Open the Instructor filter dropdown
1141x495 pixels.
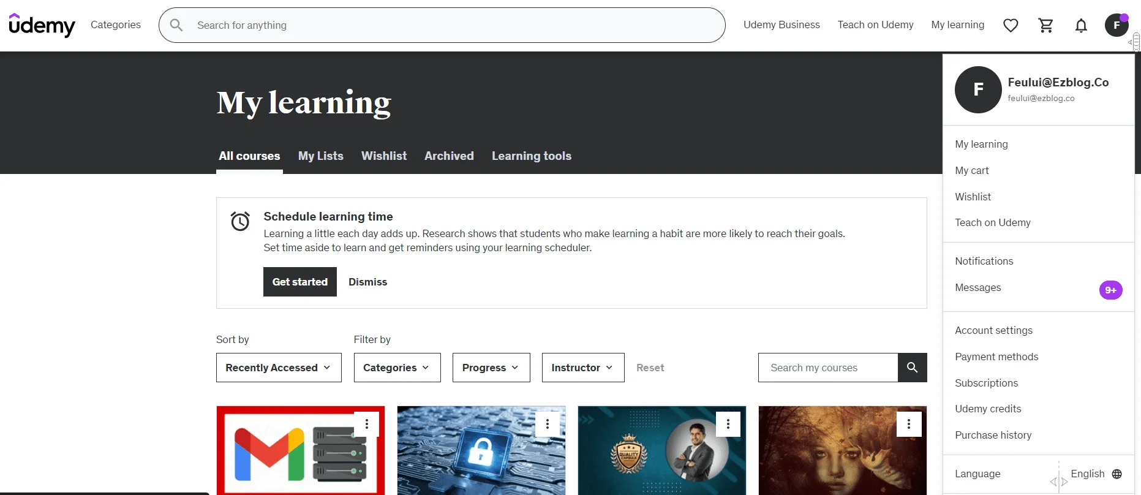pos(583,368)
